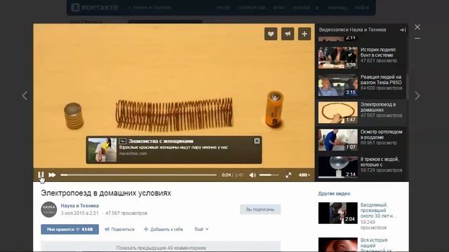Collapse the video playlist sidebar
449x252 pixels.
403,29
